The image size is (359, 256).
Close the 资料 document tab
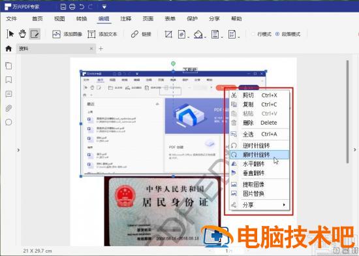click(x=91, y=48)
